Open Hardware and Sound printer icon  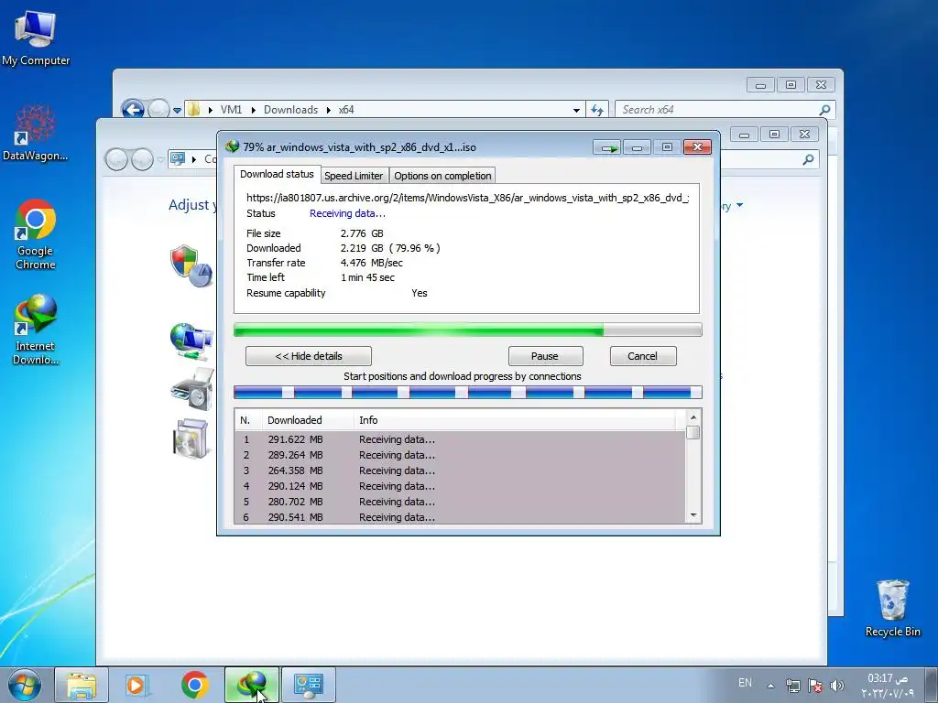pyautogui.click(x=191, y=388)
